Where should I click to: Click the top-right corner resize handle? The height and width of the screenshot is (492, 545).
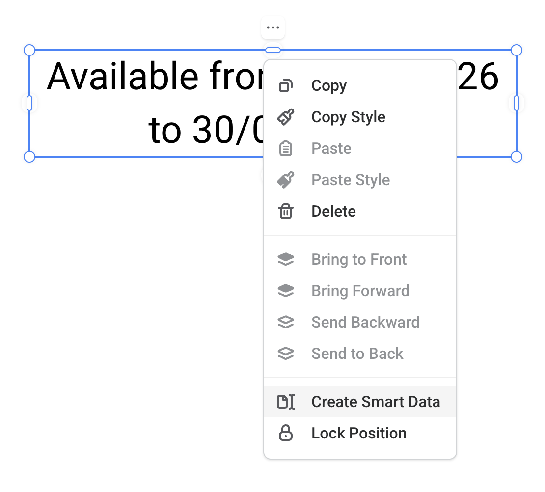pos(517,50)
